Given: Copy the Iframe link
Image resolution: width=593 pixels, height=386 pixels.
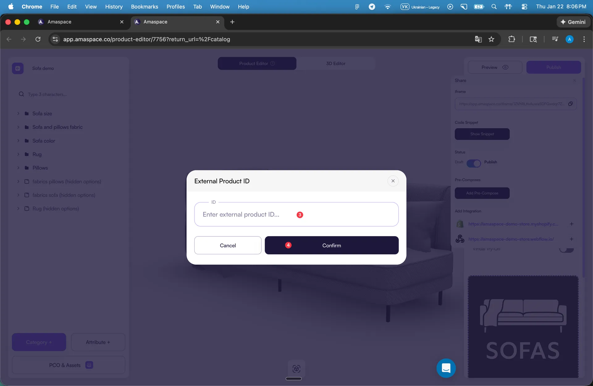Looking at the screenshot, I should pyautogui.click(x=571, y=104).
